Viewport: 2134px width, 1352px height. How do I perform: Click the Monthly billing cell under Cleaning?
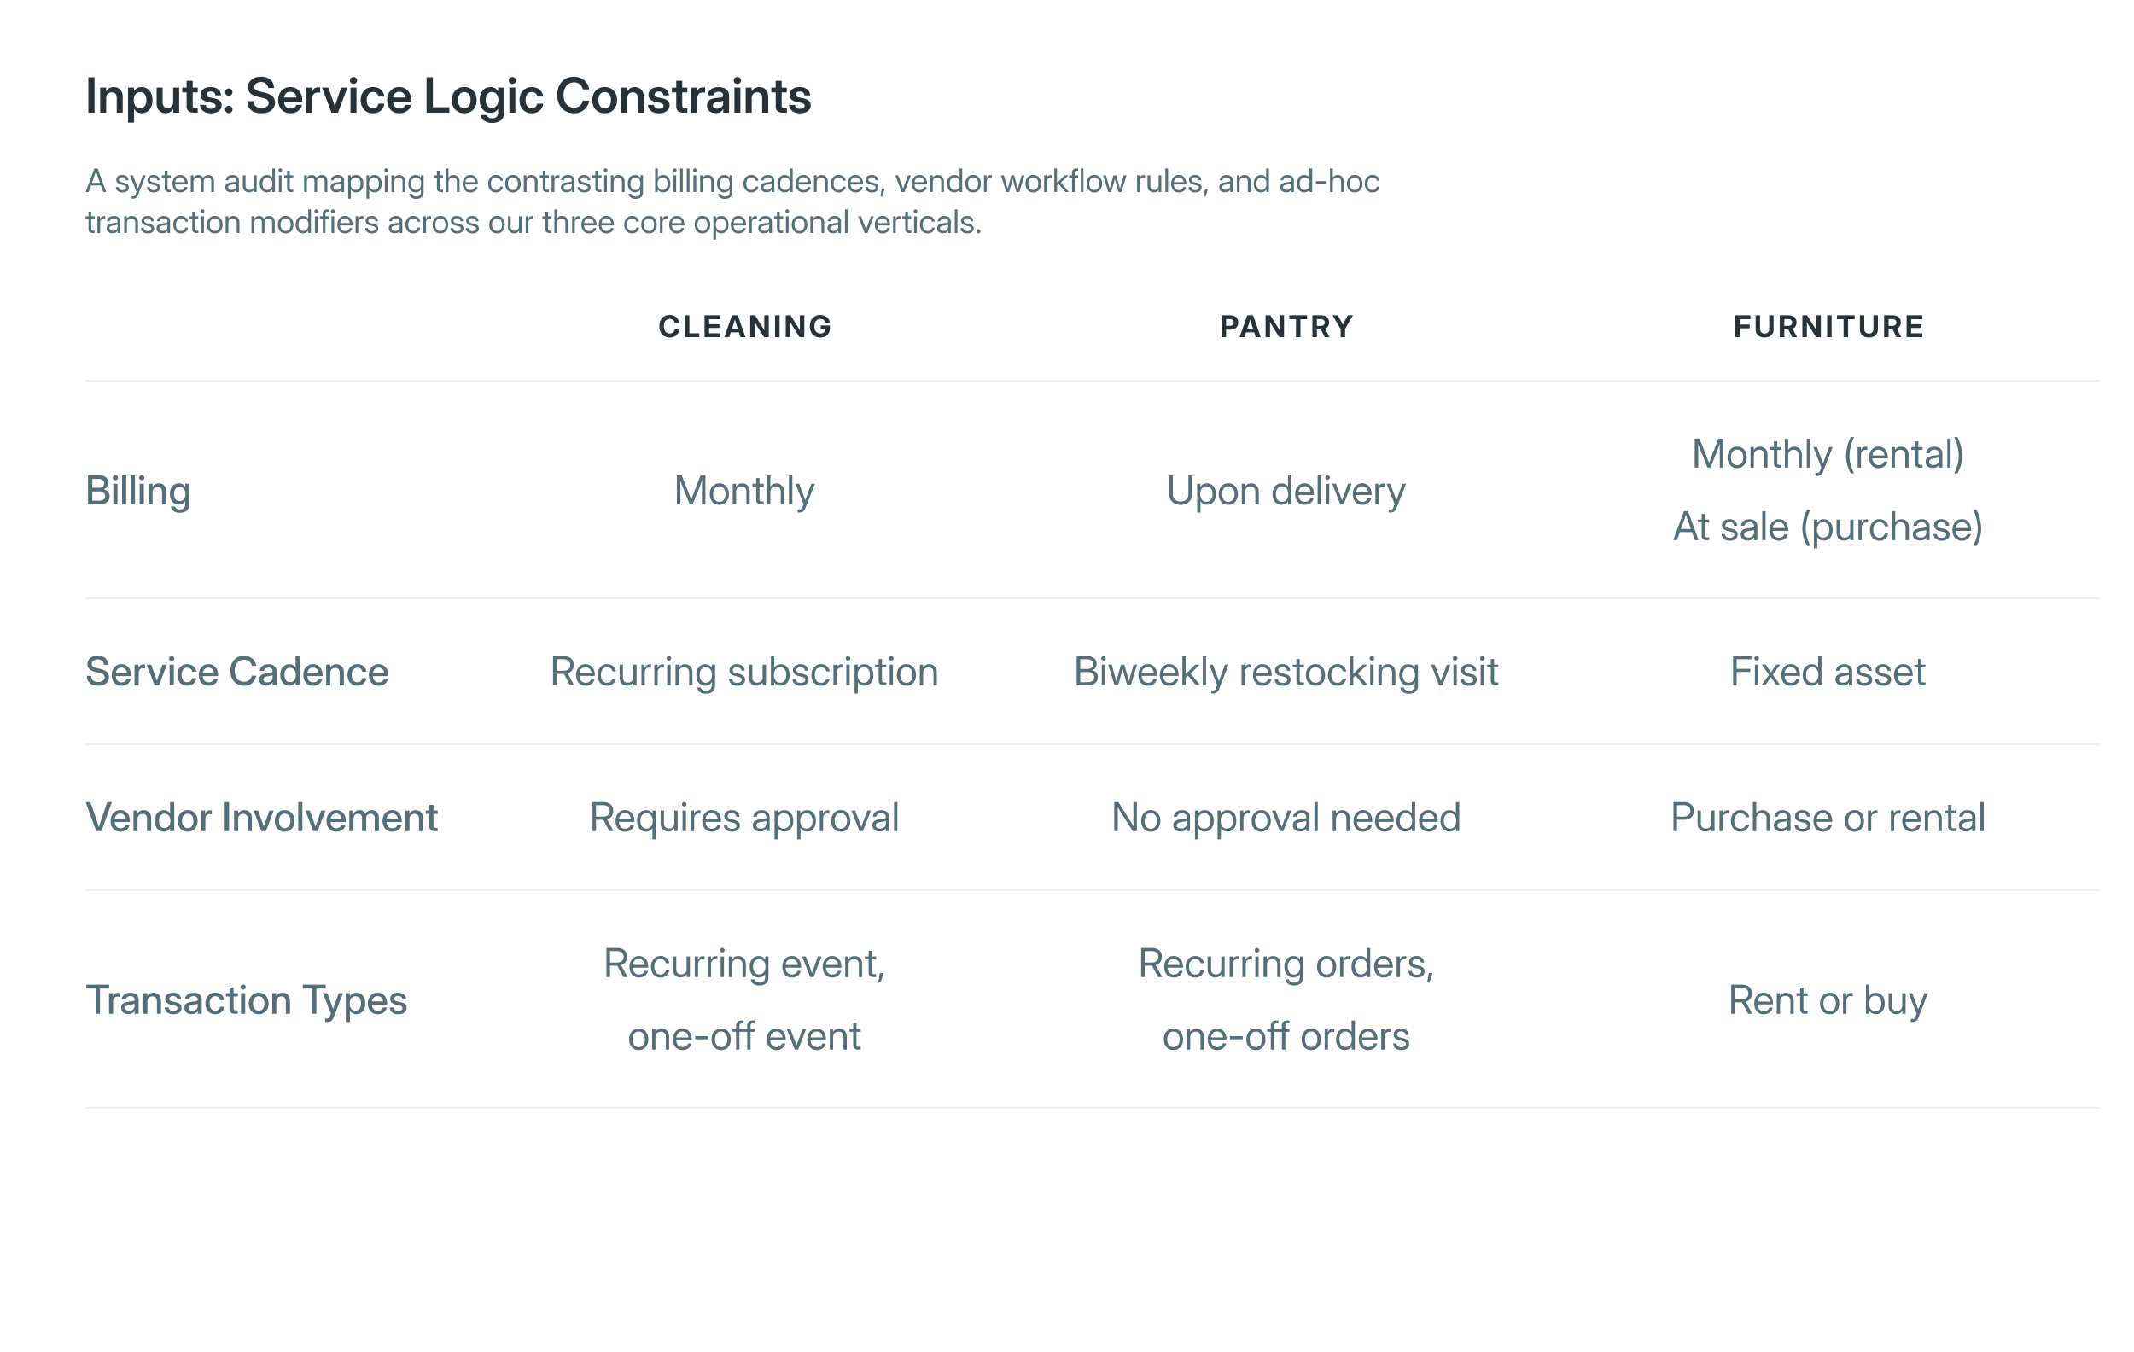tap(744, 492)
